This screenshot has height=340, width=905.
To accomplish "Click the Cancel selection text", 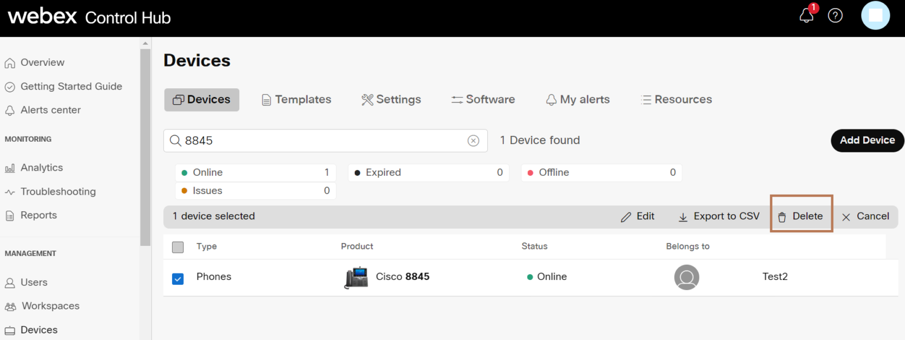I will (x=873, y=216).
